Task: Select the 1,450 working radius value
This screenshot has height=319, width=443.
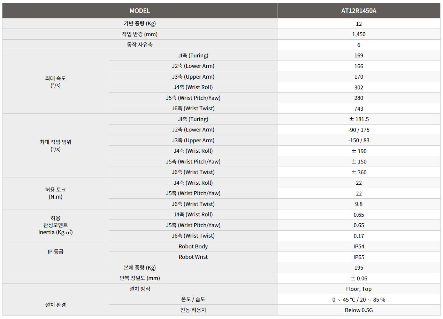Action: coord(359,34)
